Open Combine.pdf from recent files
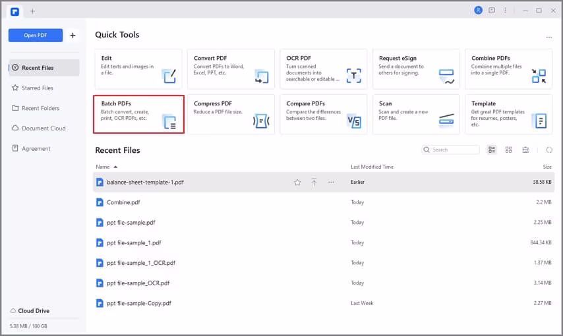 123,202
